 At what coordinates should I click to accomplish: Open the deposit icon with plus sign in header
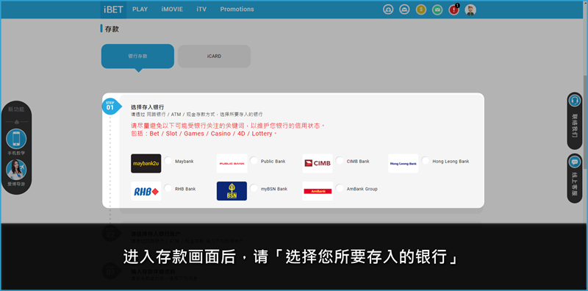coord(388,10)
